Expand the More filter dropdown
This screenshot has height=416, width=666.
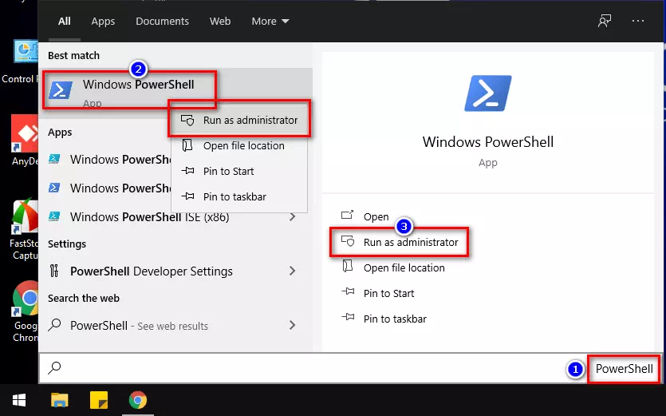click(x=270, y=22)
